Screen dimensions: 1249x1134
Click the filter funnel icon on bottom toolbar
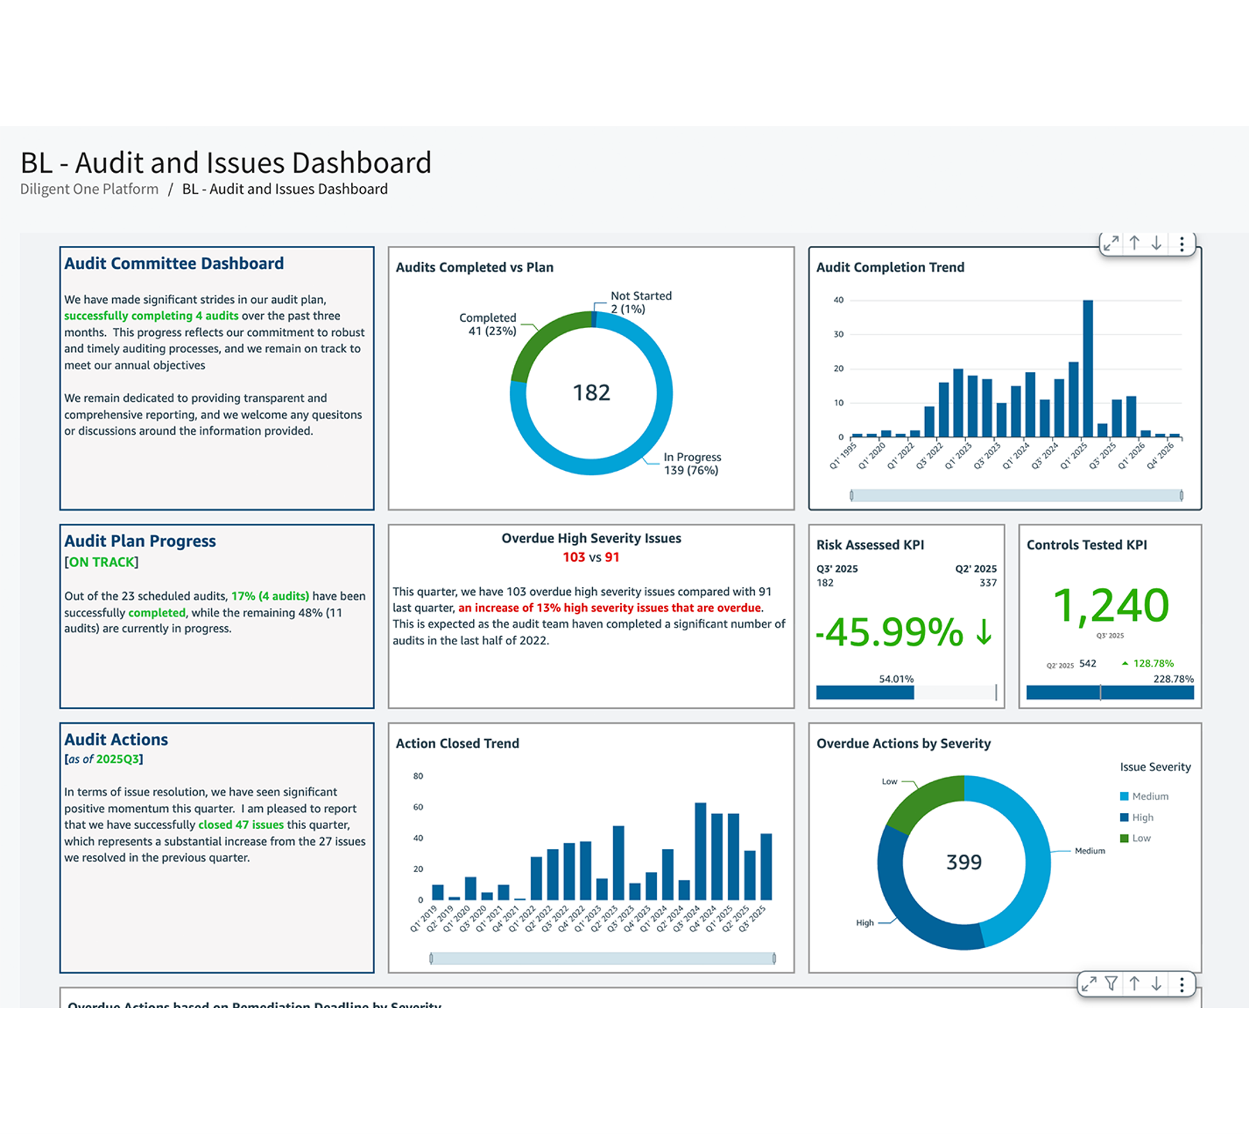[x=1112, y=984]
